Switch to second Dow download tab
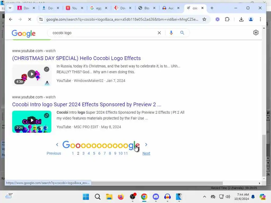 [48, 8]
